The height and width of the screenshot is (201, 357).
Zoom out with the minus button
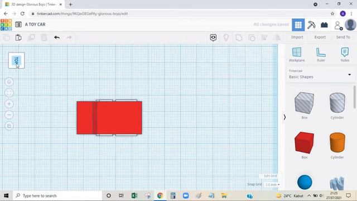click(9, 114)
